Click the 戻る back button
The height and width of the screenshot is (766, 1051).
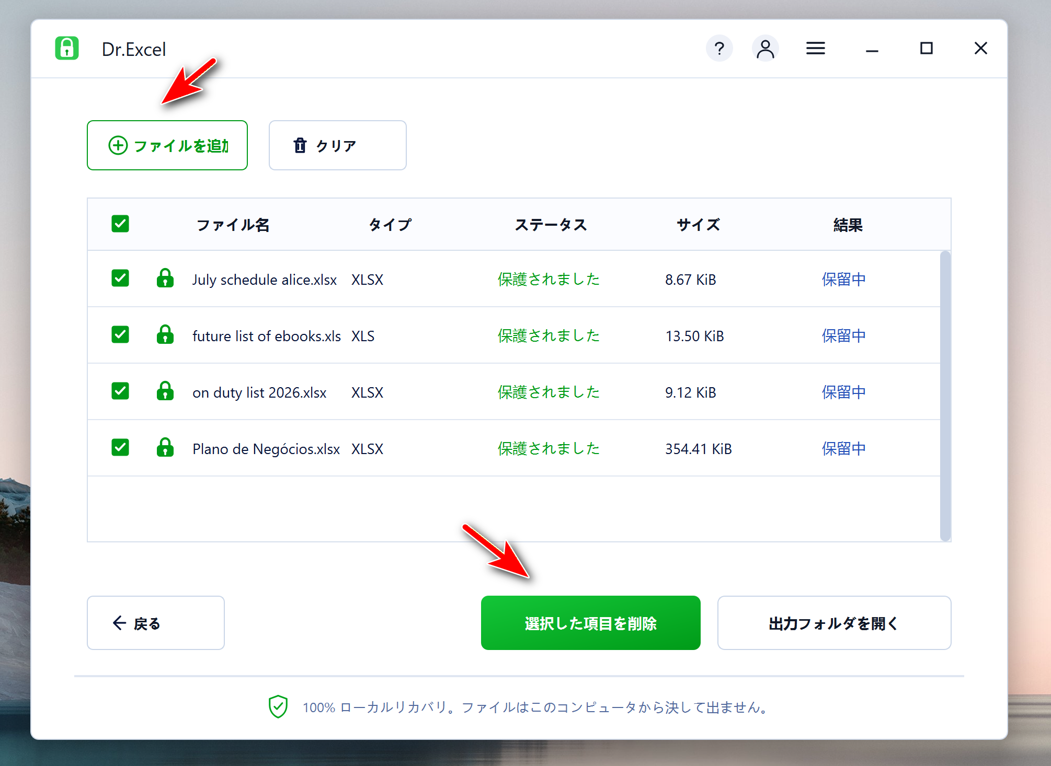[x=156, y=623]
